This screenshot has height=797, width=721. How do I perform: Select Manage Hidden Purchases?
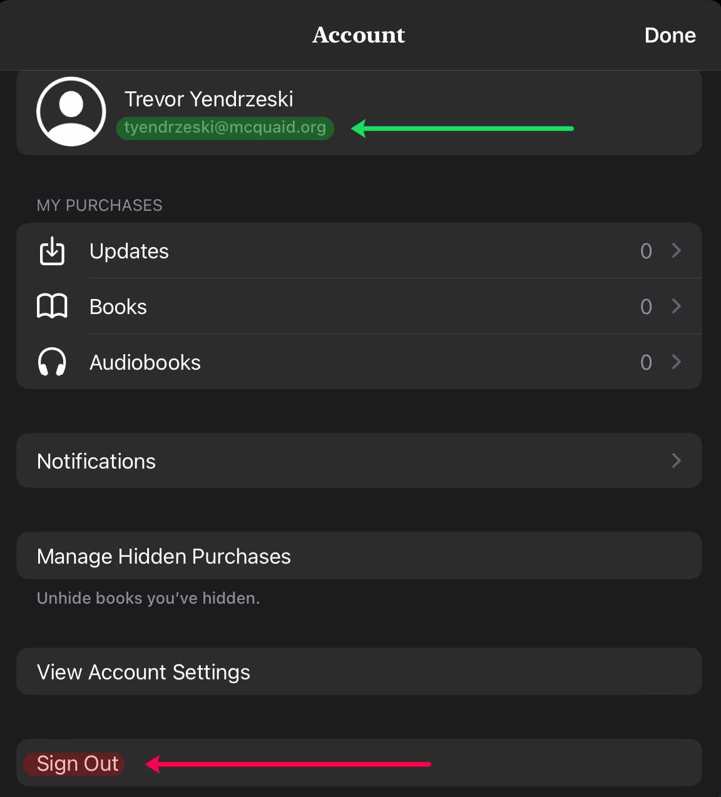coord(359,556)
